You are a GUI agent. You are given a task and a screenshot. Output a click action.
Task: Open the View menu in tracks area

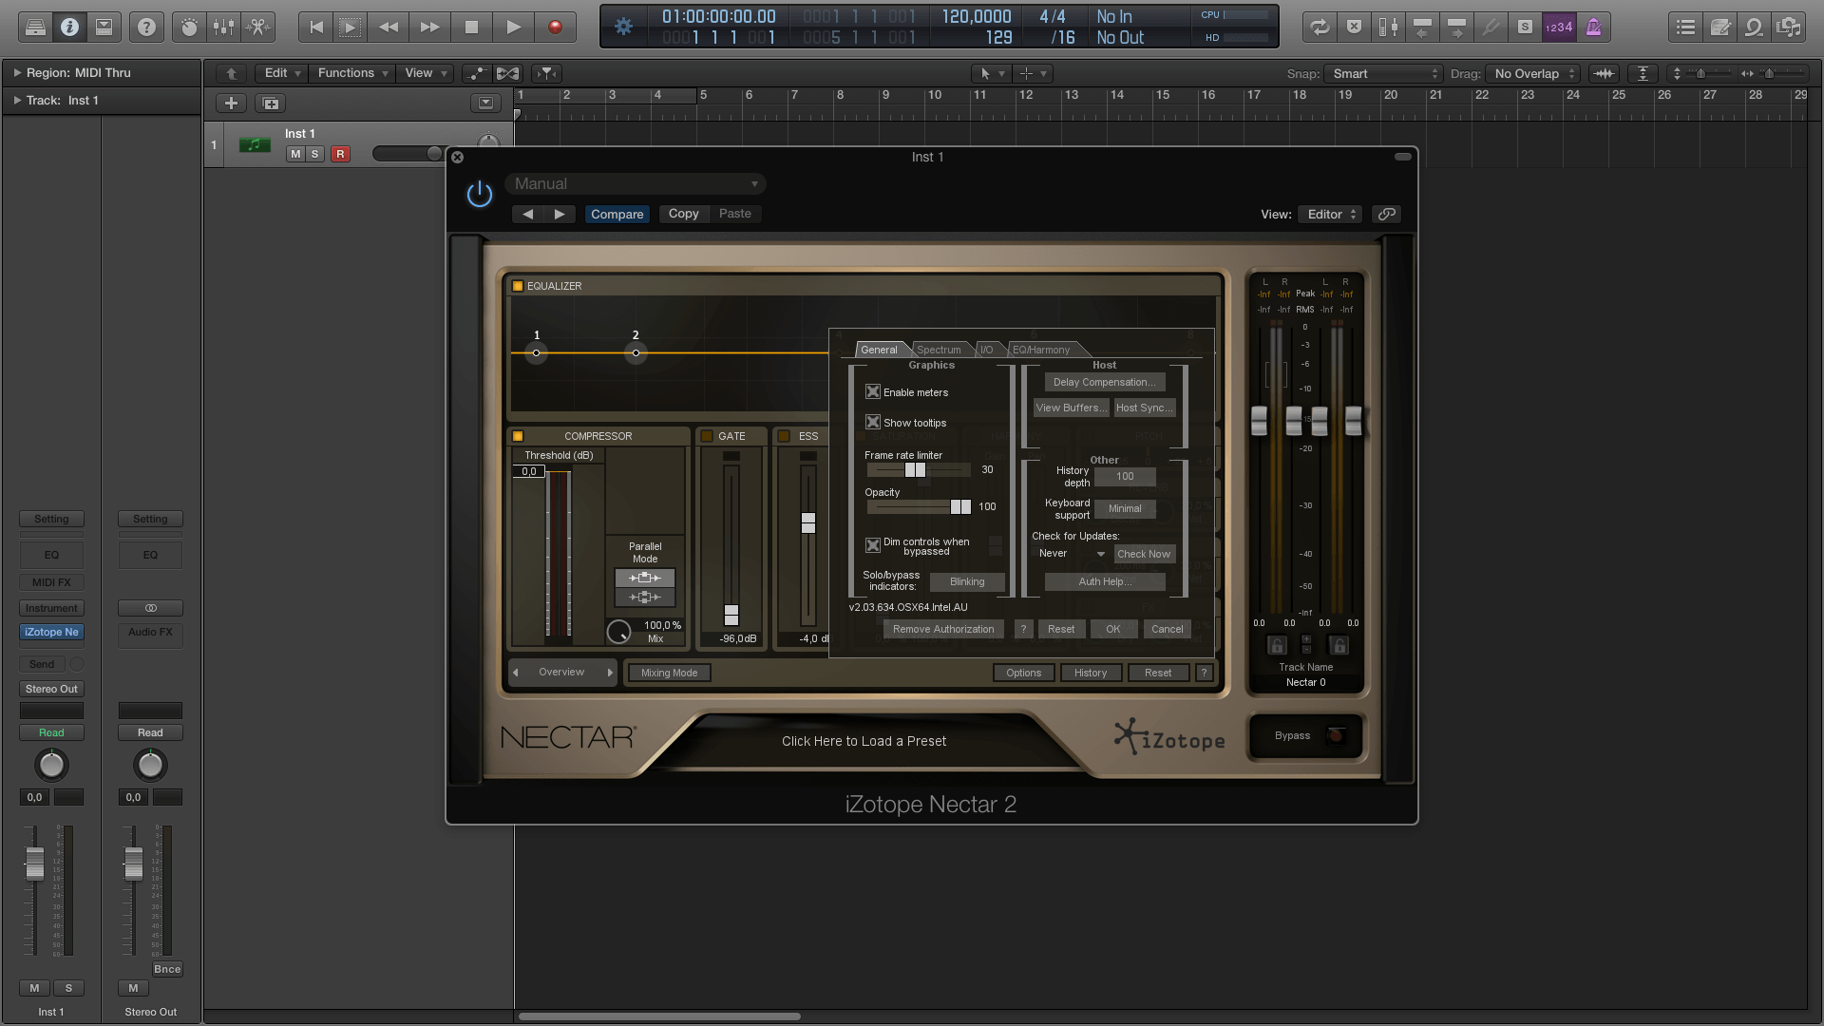tap(426, 73)
